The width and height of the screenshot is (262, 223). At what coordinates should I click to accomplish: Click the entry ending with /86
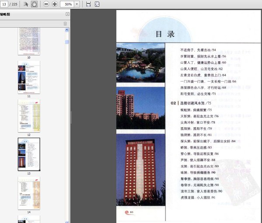click(x=200, y=154)
